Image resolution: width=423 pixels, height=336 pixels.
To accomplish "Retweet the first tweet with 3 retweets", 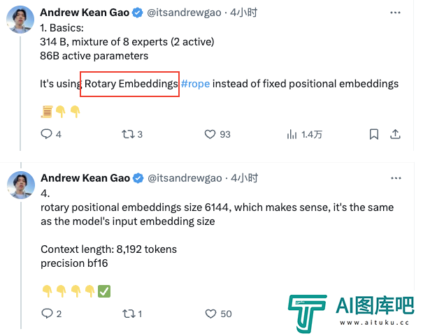I will coord(128,134).
